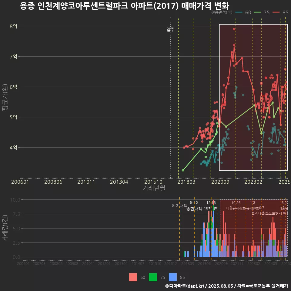Click 202009 on the price chart axis
The image size is (291, 291).
220,182
